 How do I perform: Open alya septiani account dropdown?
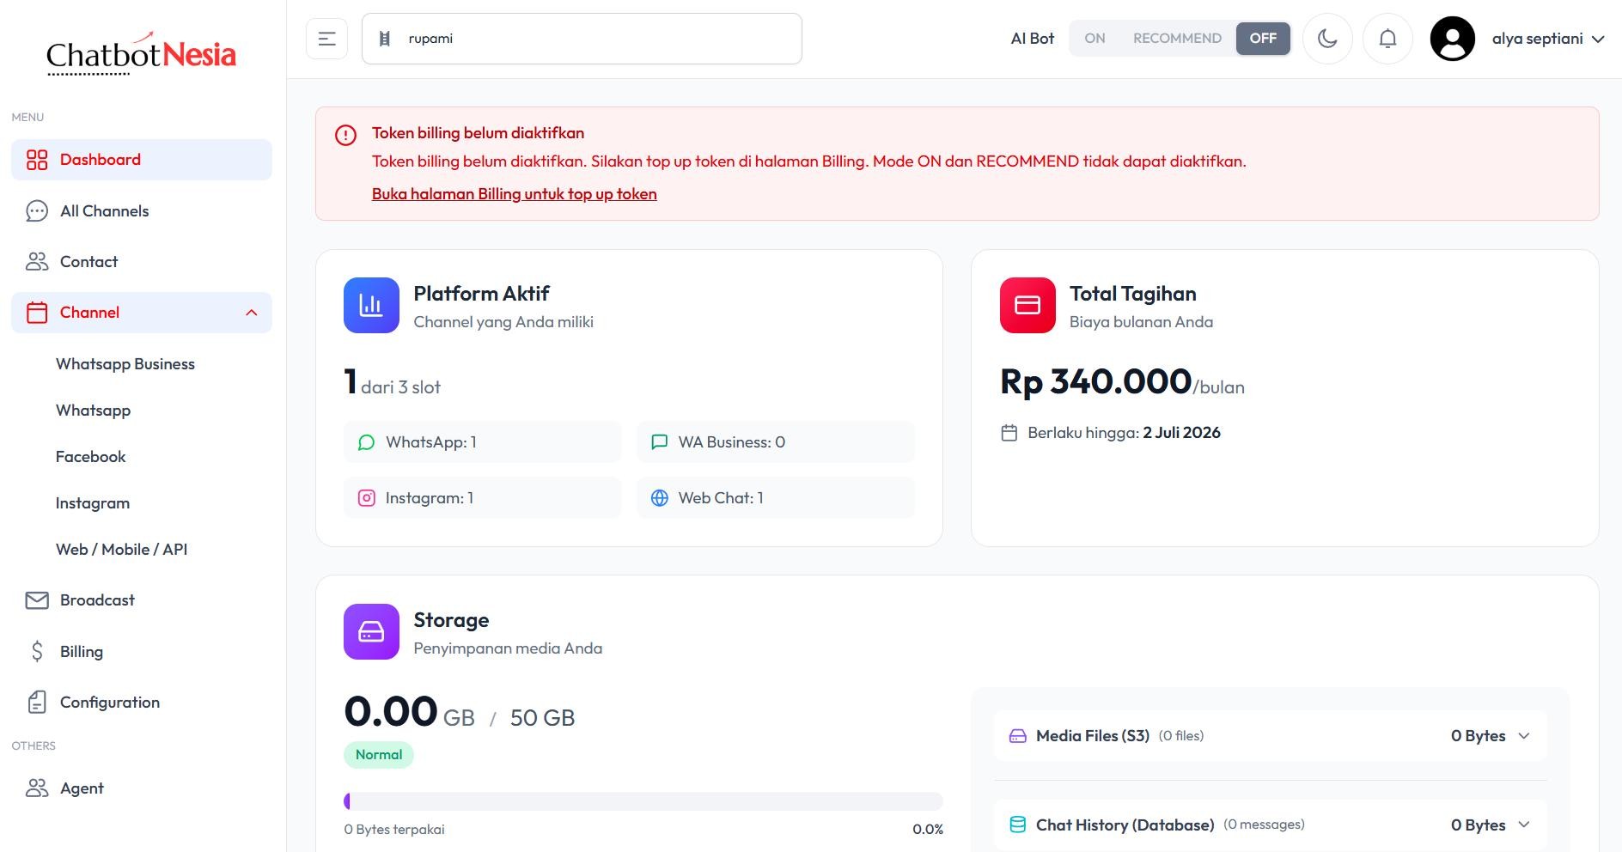1548,39
